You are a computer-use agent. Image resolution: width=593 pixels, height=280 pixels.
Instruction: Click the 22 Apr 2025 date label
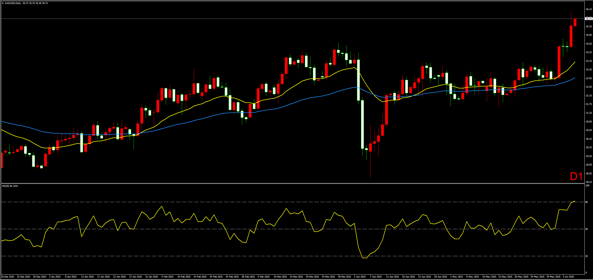[x=425, y=277]
